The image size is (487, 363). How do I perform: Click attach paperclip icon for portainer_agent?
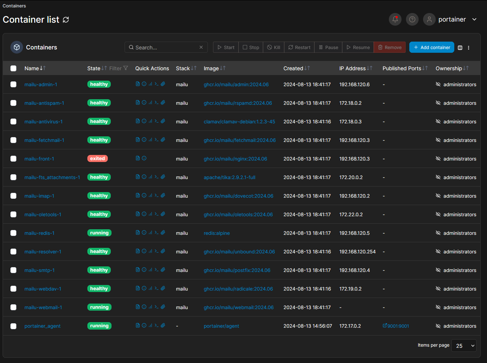point(163,325)
